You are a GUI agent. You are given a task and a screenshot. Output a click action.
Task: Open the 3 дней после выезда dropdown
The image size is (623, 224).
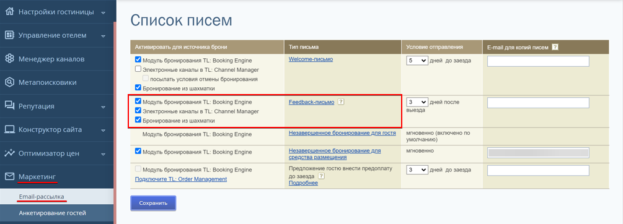point(417,102)
